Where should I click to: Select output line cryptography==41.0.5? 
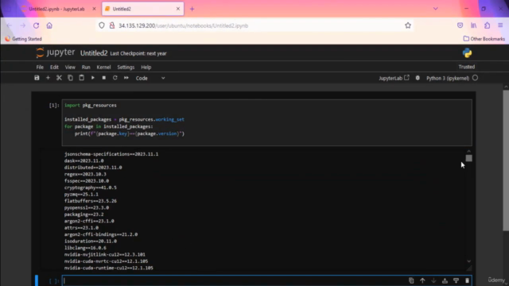90,187
